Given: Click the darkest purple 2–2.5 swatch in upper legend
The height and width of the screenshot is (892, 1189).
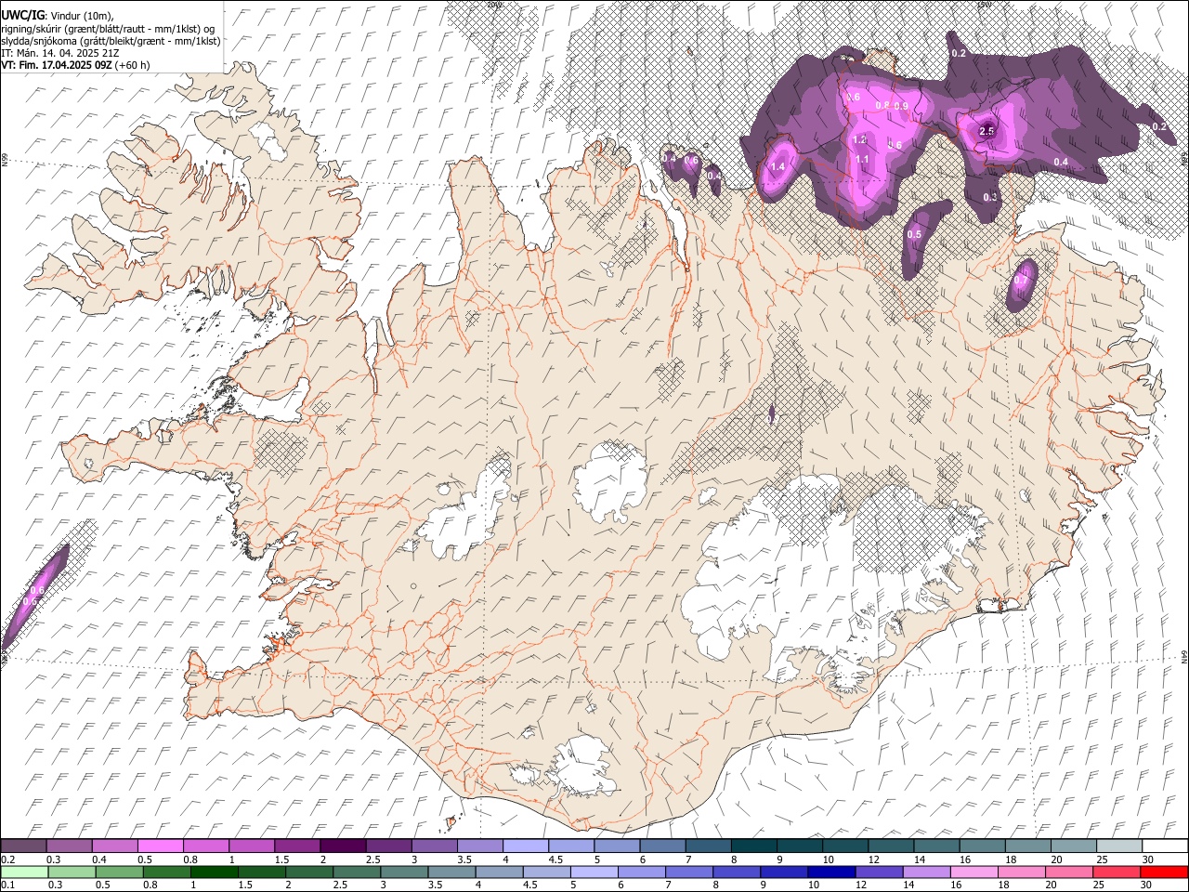Looking at the screenshot, I should 343,846.
